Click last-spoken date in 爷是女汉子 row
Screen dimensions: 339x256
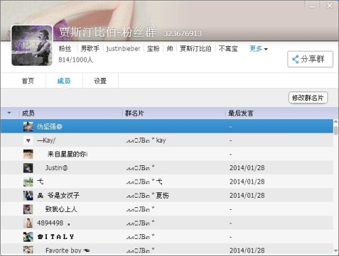[247, 196]
